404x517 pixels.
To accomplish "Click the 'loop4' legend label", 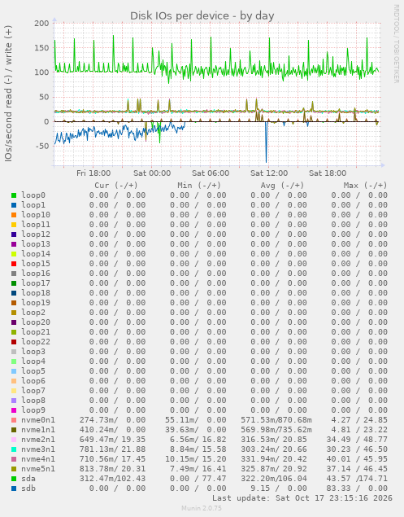I will [x=33, y=361].
